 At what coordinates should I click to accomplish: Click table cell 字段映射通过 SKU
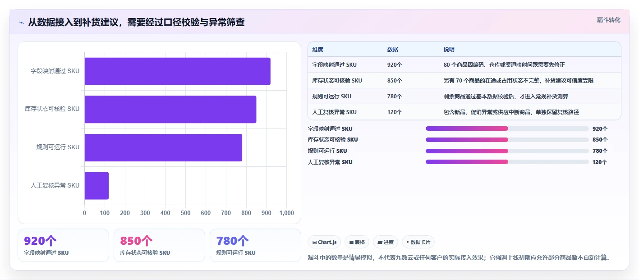click(334, 65)
